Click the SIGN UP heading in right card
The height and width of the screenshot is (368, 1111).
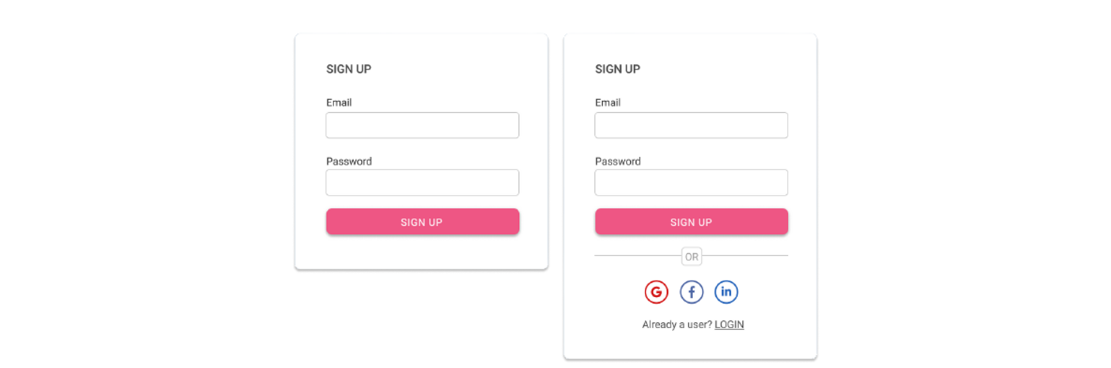tap(617, 69)
